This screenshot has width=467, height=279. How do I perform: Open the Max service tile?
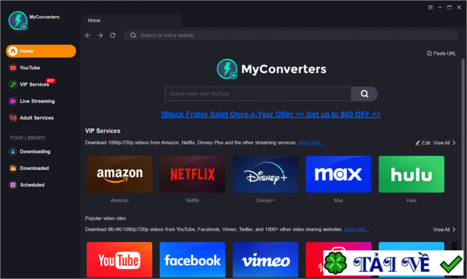(x=339, y=174)
